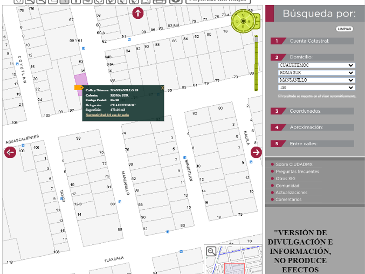The height and width of the screenshot is (274, 365).
Task: Click the blue marker icon near parcel 59 Y 61
Action: pos(83,48)
